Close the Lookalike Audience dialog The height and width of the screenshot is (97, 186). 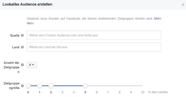pos(183,5)
